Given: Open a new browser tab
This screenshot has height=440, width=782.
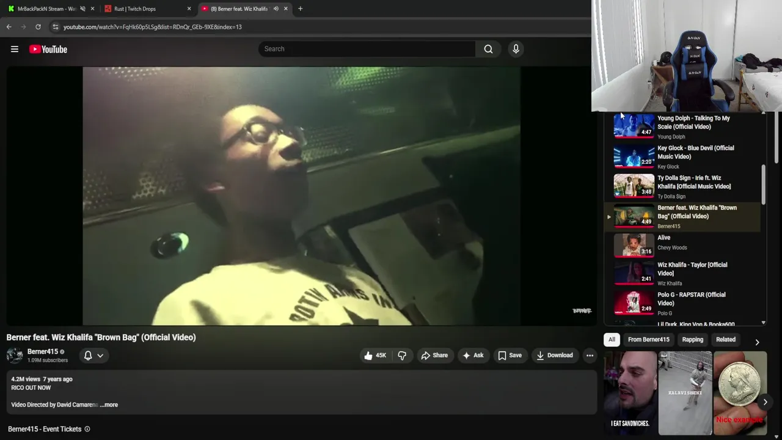Looking at the screenshot, I should point(300,9).
